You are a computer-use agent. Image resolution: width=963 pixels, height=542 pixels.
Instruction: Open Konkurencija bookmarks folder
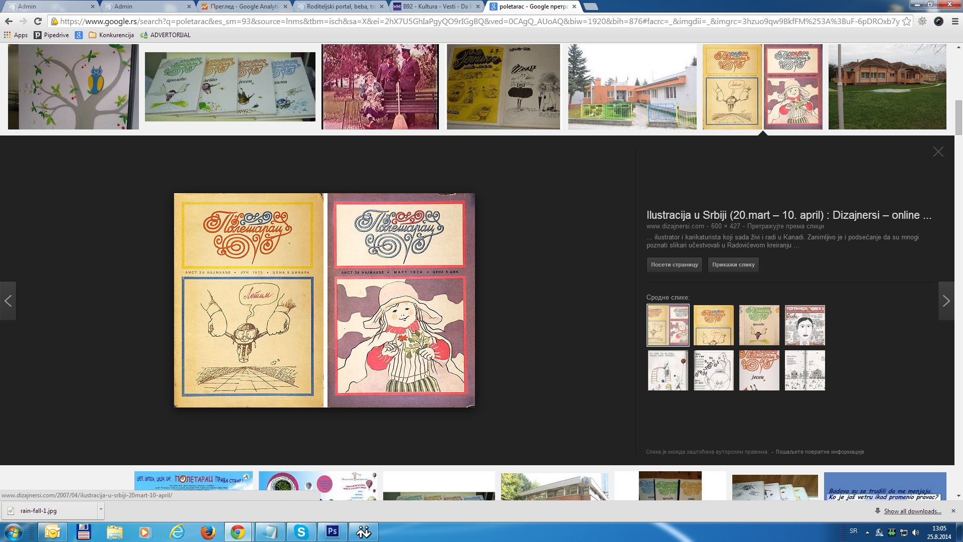(111, 35)
